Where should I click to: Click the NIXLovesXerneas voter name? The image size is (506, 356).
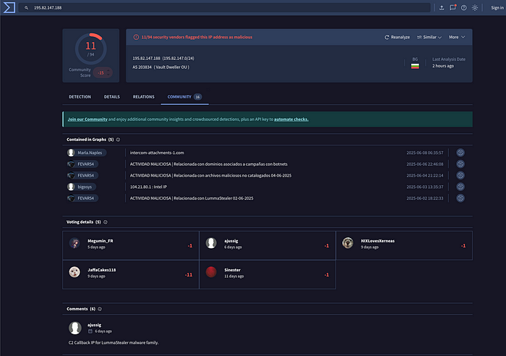[377, 241]
